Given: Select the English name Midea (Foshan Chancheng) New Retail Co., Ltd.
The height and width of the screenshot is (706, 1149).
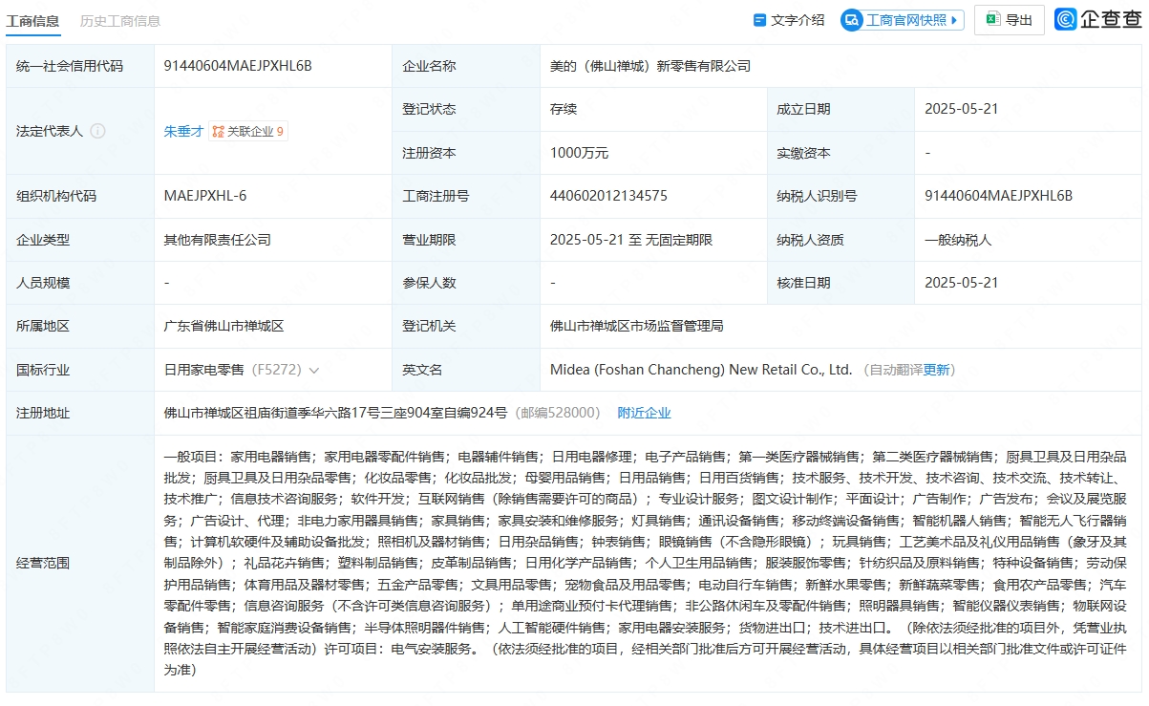Looking at the screenshot, I should click(701, 370).
